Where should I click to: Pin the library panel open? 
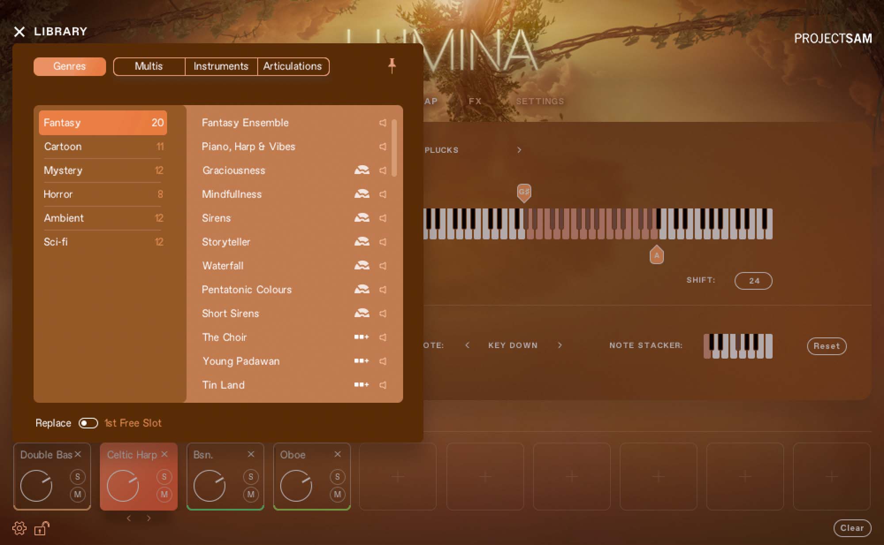392,66
